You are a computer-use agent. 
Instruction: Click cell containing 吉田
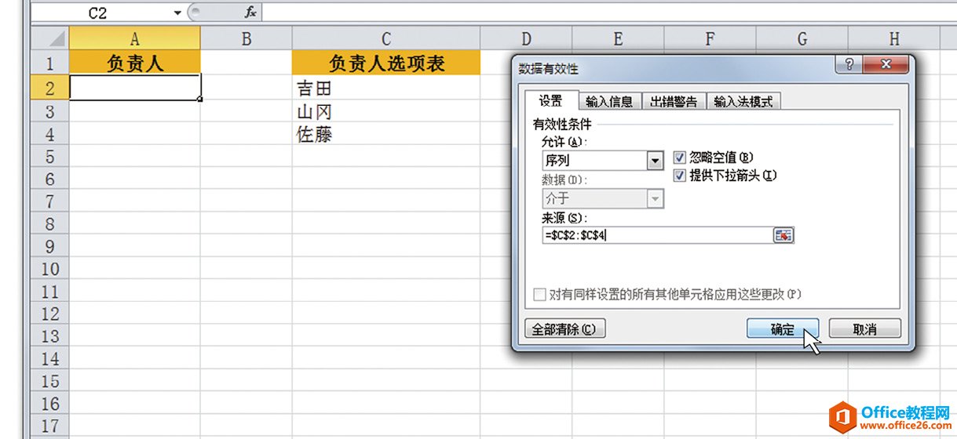tap(386, 88)
